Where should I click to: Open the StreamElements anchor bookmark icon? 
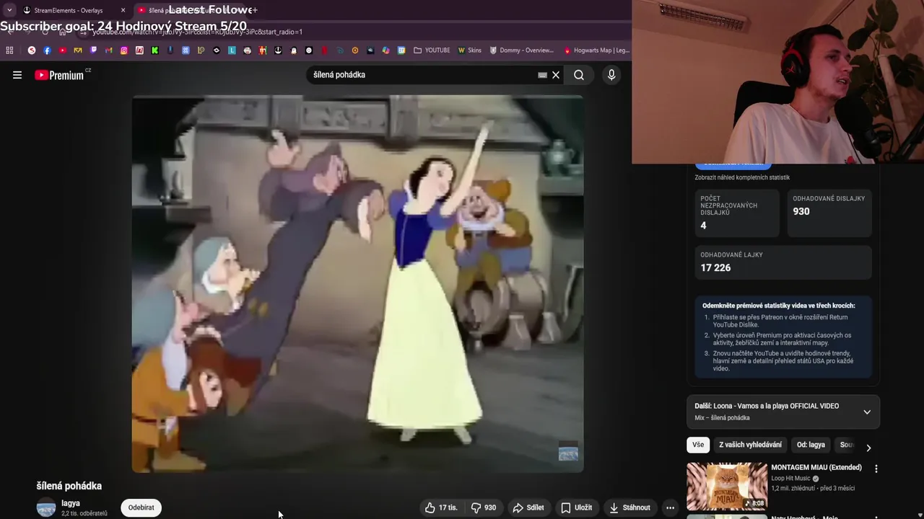(x=278, y=50)
